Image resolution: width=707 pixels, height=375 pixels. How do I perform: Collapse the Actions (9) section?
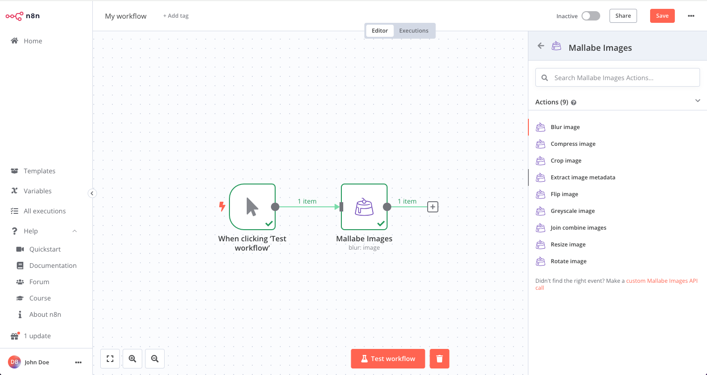[x=698, y=101]
